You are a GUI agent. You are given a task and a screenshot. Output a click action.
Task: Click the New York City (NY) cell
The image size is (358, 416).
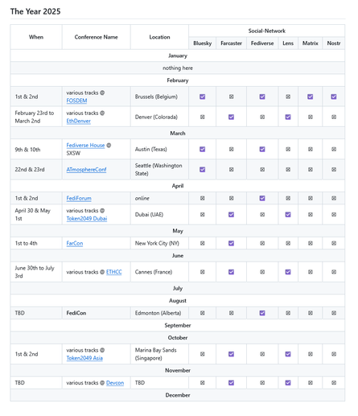(159, 243)
